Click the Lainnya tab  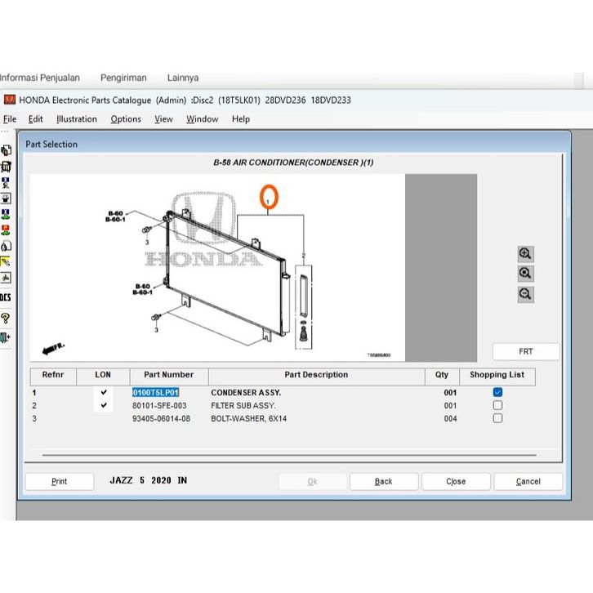[x=183, y=78]
